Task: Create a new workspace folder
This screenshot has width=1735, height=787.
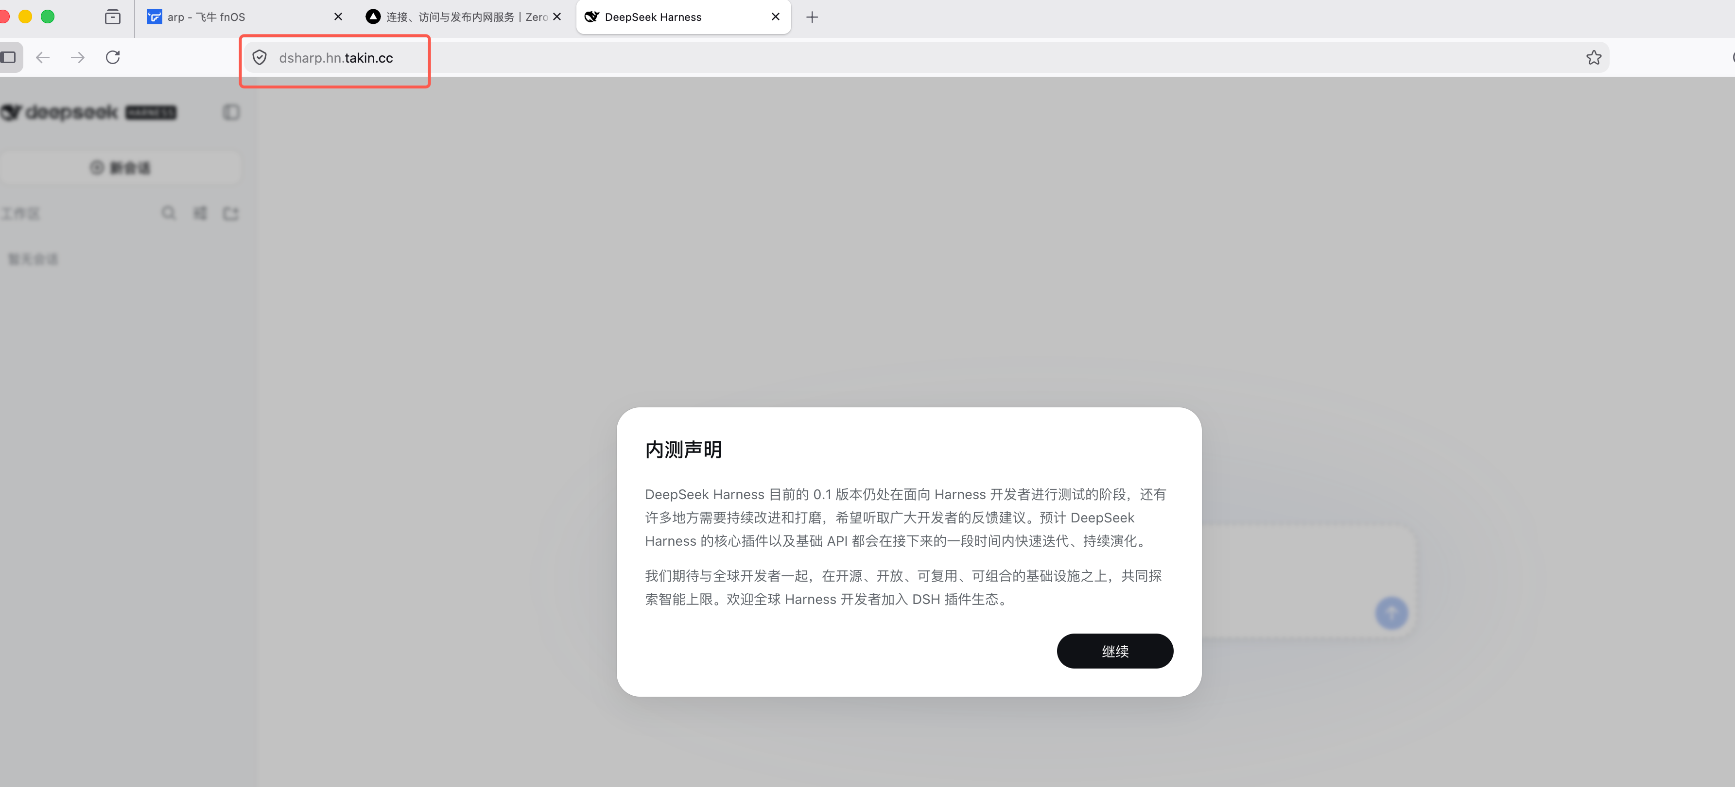Action: tap(231, 213)
